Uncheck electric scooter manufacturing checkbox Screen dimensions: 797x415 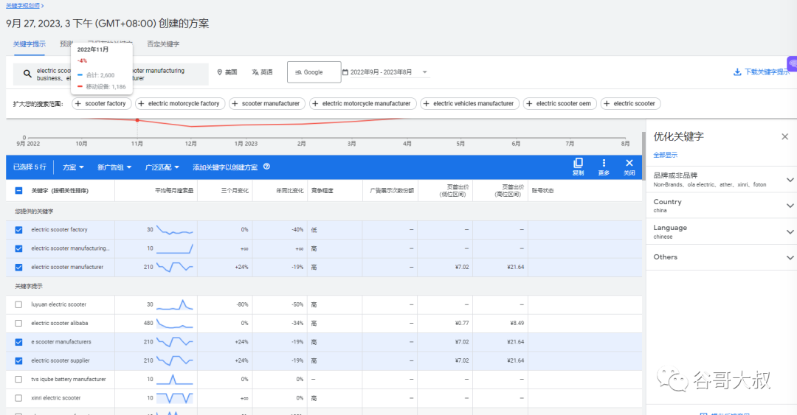pyautogui.click(x=18, y=248)
